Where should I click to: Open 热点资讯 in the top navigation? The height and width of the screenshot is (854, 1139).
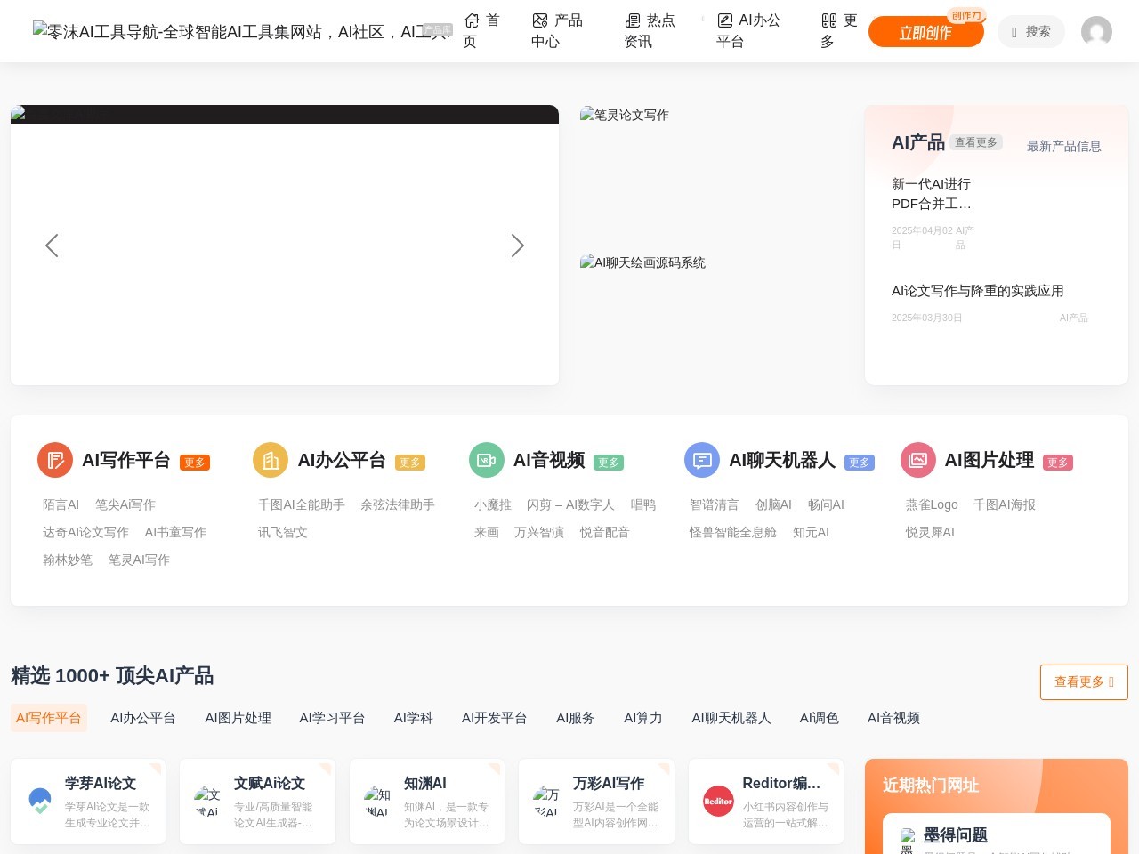pyautogui.click(x=650, y=31)
